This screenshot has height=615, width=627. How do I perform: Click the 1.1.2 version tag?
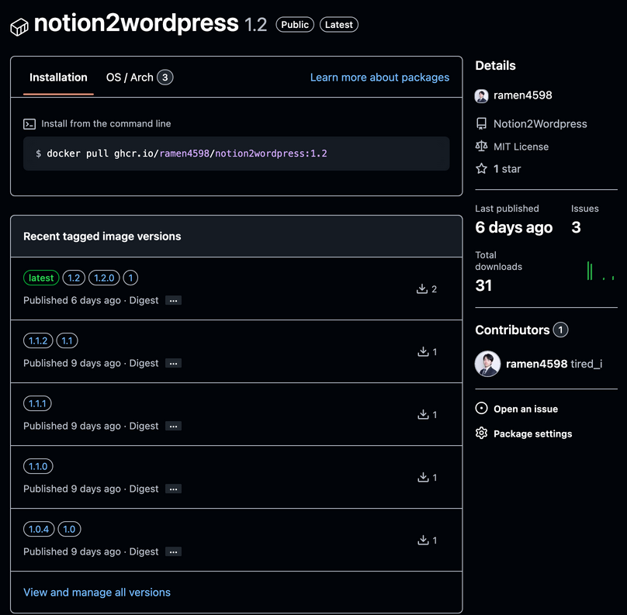38,340
